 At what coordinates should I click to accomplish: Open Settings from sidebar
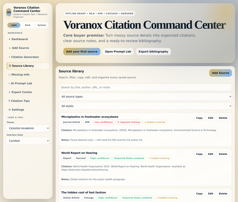pyautogui.click(x=28, y=110)
